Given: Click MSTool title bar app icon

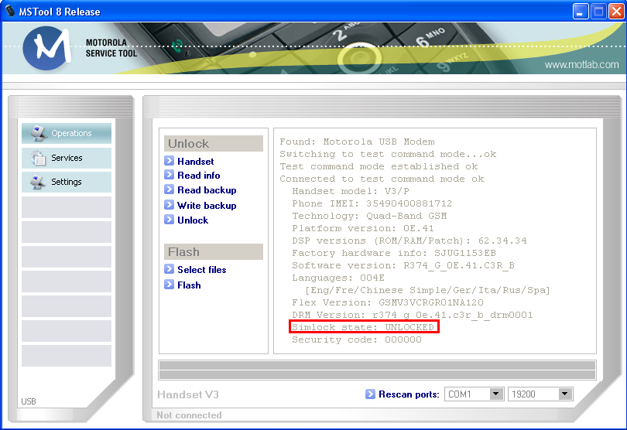Looking at the screenshot, I should tap(9, 11).
